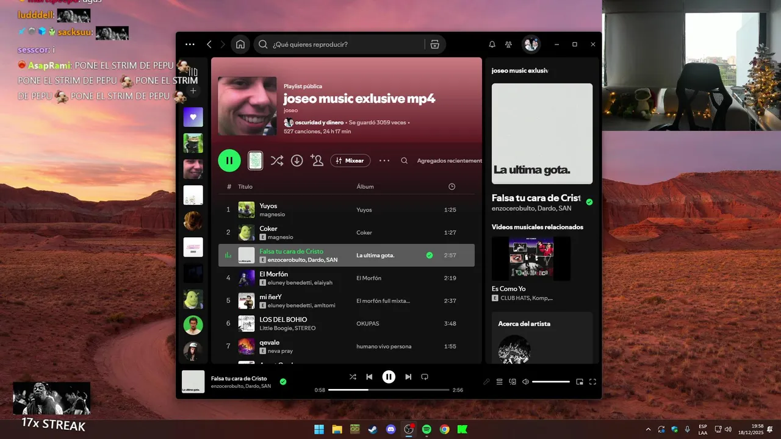Open the Browse icon beside the search field
781x439 pixels.
click(x=434, y=45)
